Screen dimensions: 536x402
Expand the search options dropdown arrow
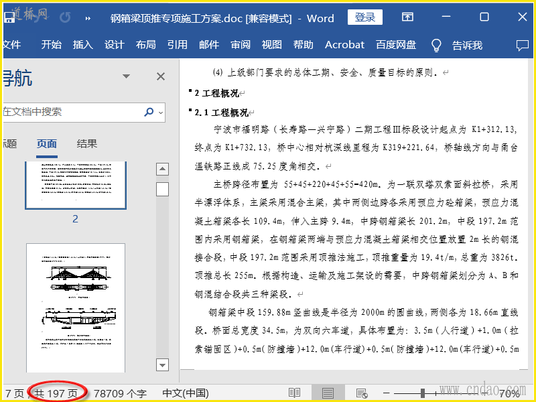point(161,112)
